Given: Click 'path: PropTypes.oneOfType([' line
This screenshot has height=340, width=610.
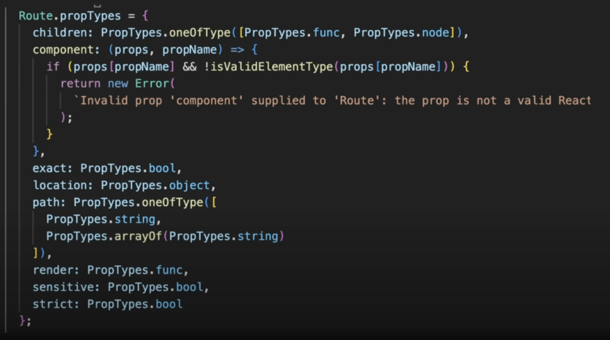Looking at the screenshot, I should 125,202.
